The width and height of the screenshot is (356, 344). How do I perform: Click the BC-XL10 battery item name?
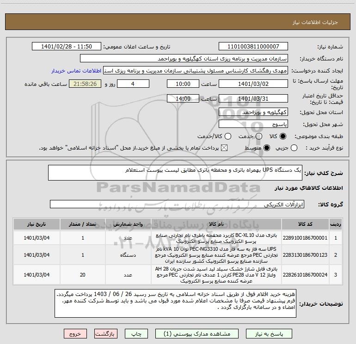tap(216, 238)
